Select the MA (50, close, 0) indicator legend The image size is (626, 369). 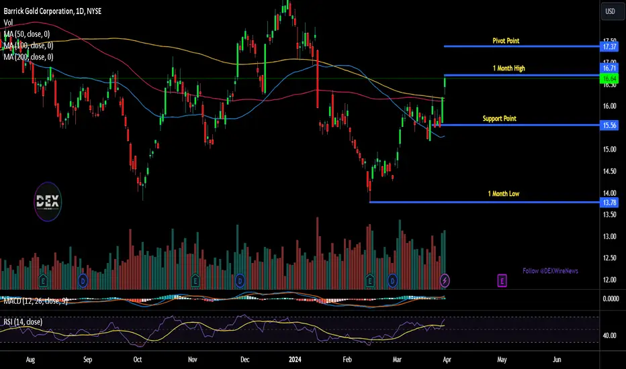point(27,34)
